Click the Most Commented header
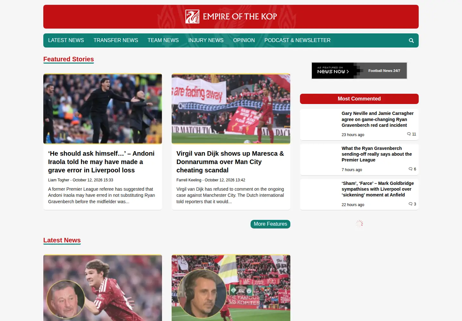The height and width of the screenshot is (321, 462). point(359,99)
